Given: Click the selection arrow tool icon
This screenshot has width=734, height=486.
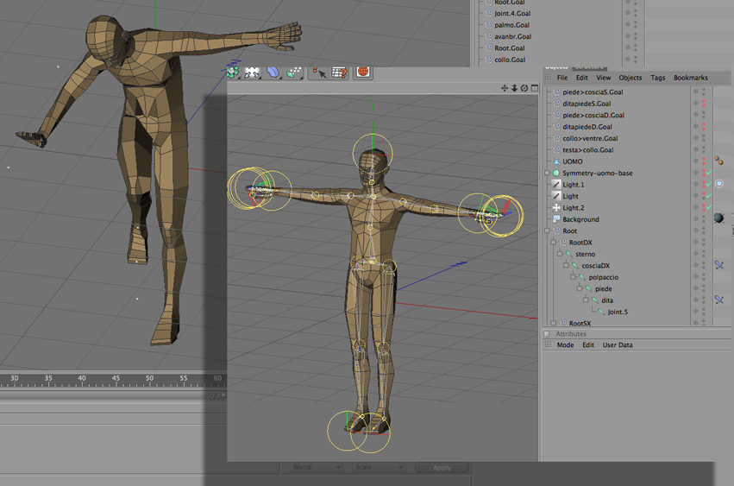Looking at the screenshot, I should coord(318,73).
